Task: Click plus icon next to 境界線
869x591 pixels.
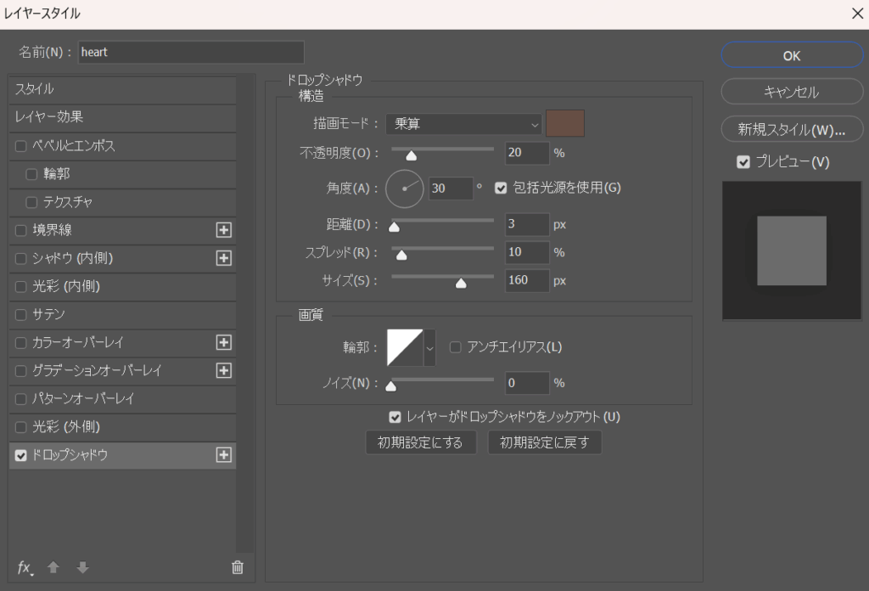Action: coord(224,230)
